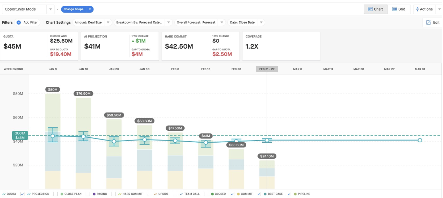Click the Add Filter plus icon
The width and height of the screenshot is (443, 198).
click(x=19, y=23)
